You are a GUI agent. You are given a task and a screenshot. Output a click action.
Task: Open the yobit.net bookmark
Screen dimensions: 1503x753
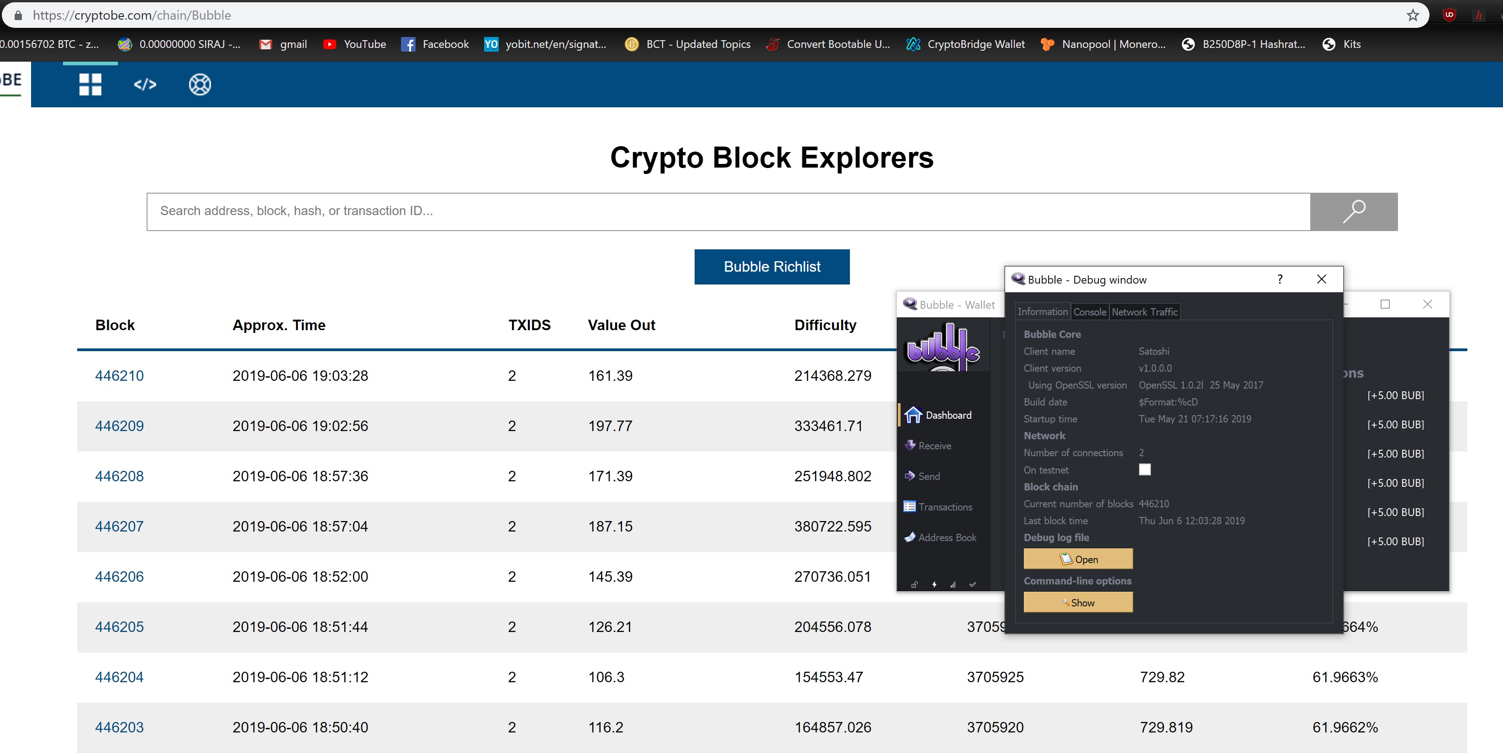[x=546, y=44]
